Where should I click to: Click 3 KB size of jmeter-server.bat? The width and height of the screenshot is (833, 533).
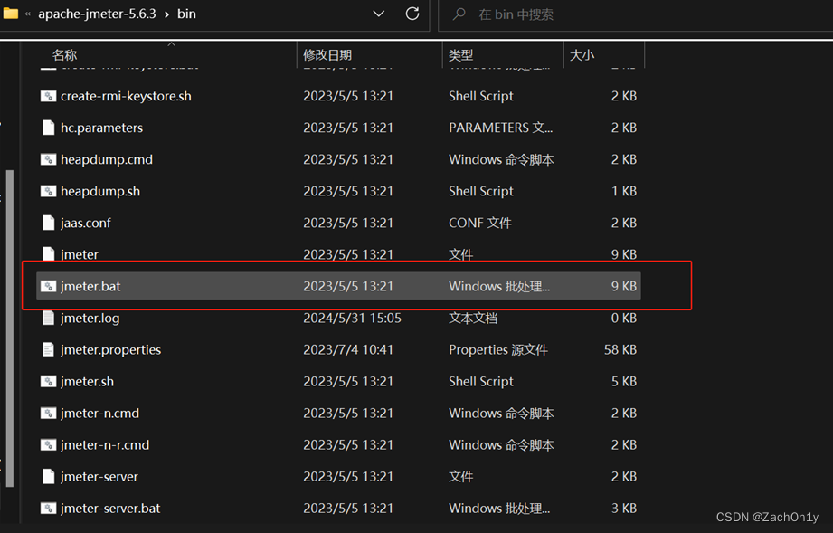624,509
